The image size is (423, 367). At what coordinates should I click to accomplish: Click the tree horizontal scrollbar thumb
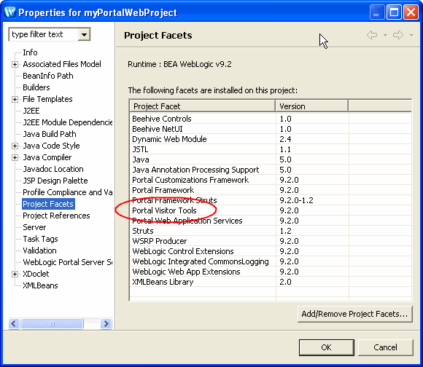click(x=52, y=323)
